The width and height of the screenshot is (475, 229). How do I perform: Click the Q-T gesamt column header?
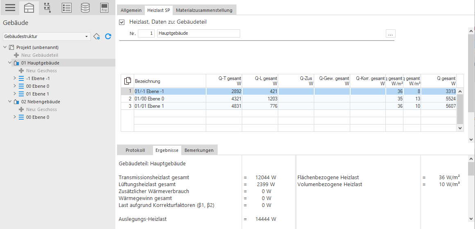point(224,81)
